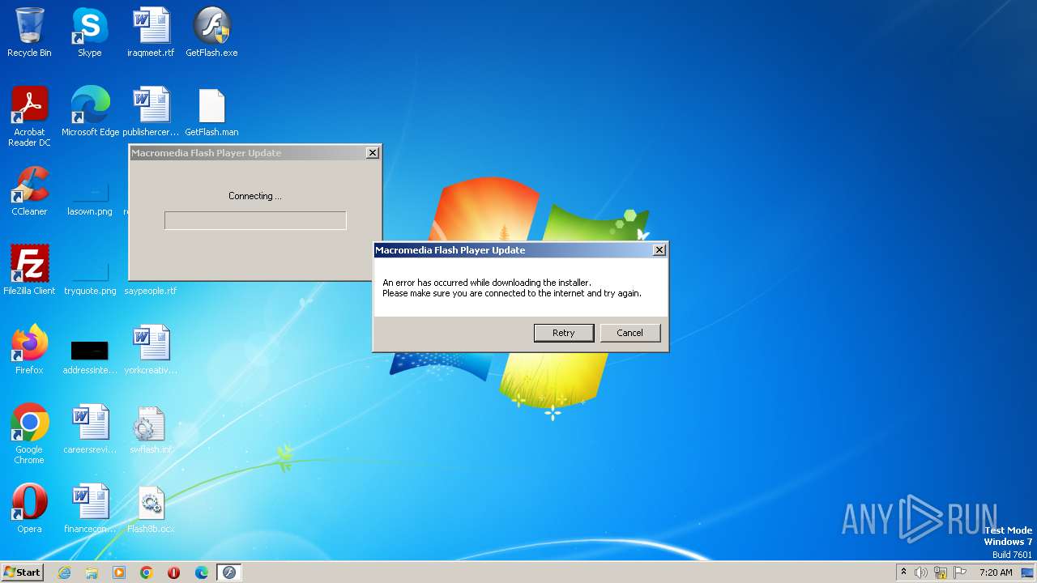Select the FileZilla Client desktop shortcut

coord(29,270)
